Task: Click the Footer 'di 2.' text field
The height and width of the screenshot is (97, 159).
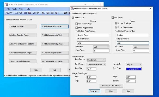Action: [x=133, y=43]
